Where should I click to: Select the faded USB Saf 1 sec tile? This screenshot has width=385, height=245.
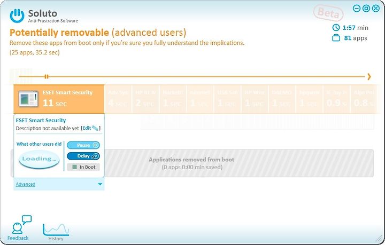click(227, 99)
